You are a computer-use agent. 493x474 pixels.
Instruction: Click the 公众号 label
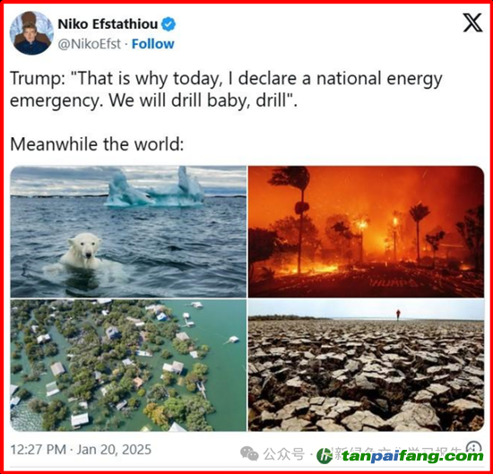pos(284,454)
